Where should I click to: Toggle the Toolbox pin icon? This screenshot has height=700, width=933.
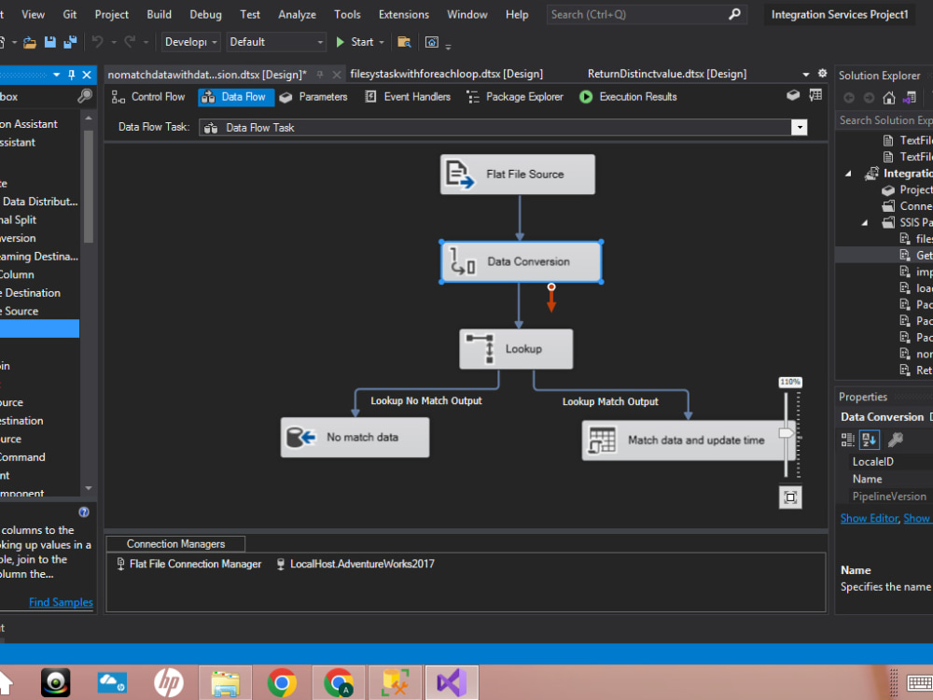point(72,75)
